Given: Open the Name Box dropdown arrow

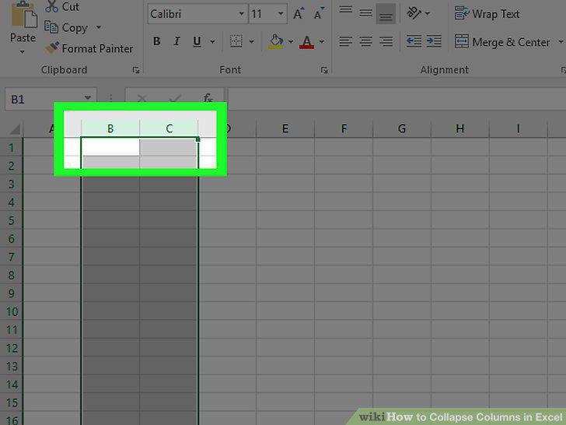Looking at the screenshot, I should 87,98.
